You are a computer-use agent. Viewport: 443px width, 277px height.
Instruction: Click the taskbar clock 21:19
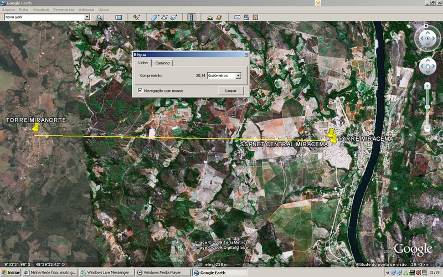(x=435, y=273)
